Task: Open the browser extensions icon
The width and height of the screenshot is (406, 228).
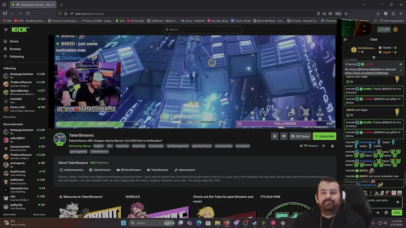Action: [x=393, y=14]
